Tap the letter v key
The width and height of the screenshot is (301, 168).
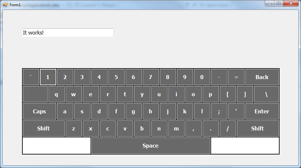coord(125,128)
